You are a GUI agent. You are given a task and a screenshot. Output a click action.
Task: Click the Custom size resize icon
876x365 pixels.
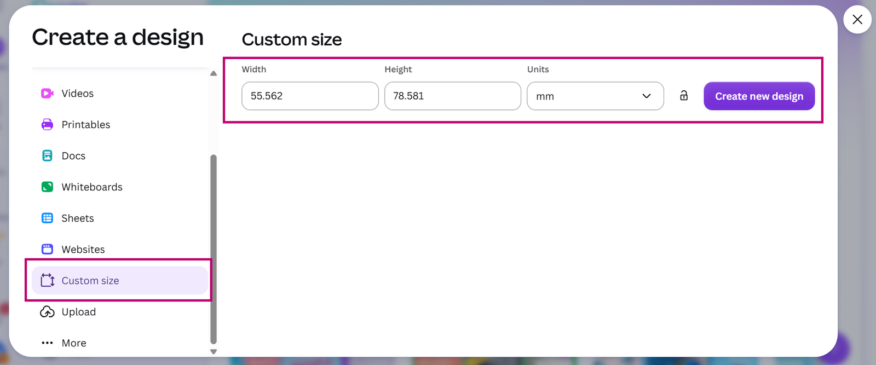point(47,280)
